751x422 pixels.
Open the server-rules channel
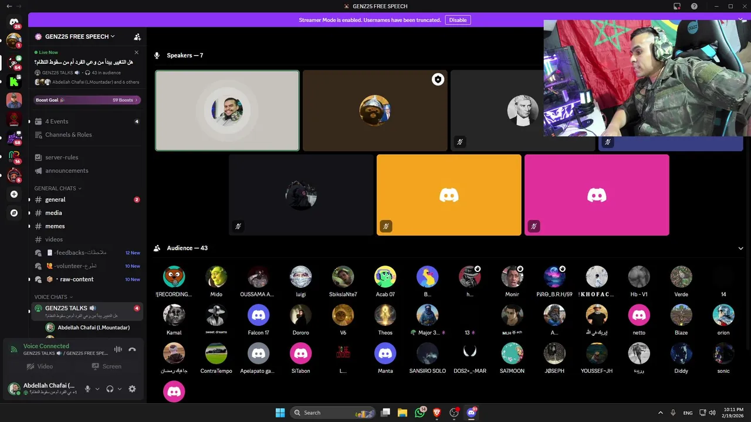pyautogui.click(x=87, y=157)
